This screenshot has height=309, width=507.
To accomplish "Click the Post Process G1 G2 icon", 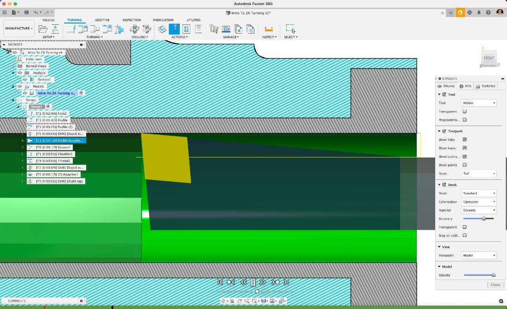I will pos(186,29).
